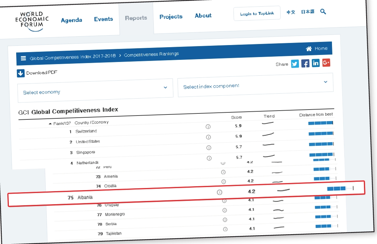Share via LinkedIn icon

pyautogui.click(x=316, y=63)
